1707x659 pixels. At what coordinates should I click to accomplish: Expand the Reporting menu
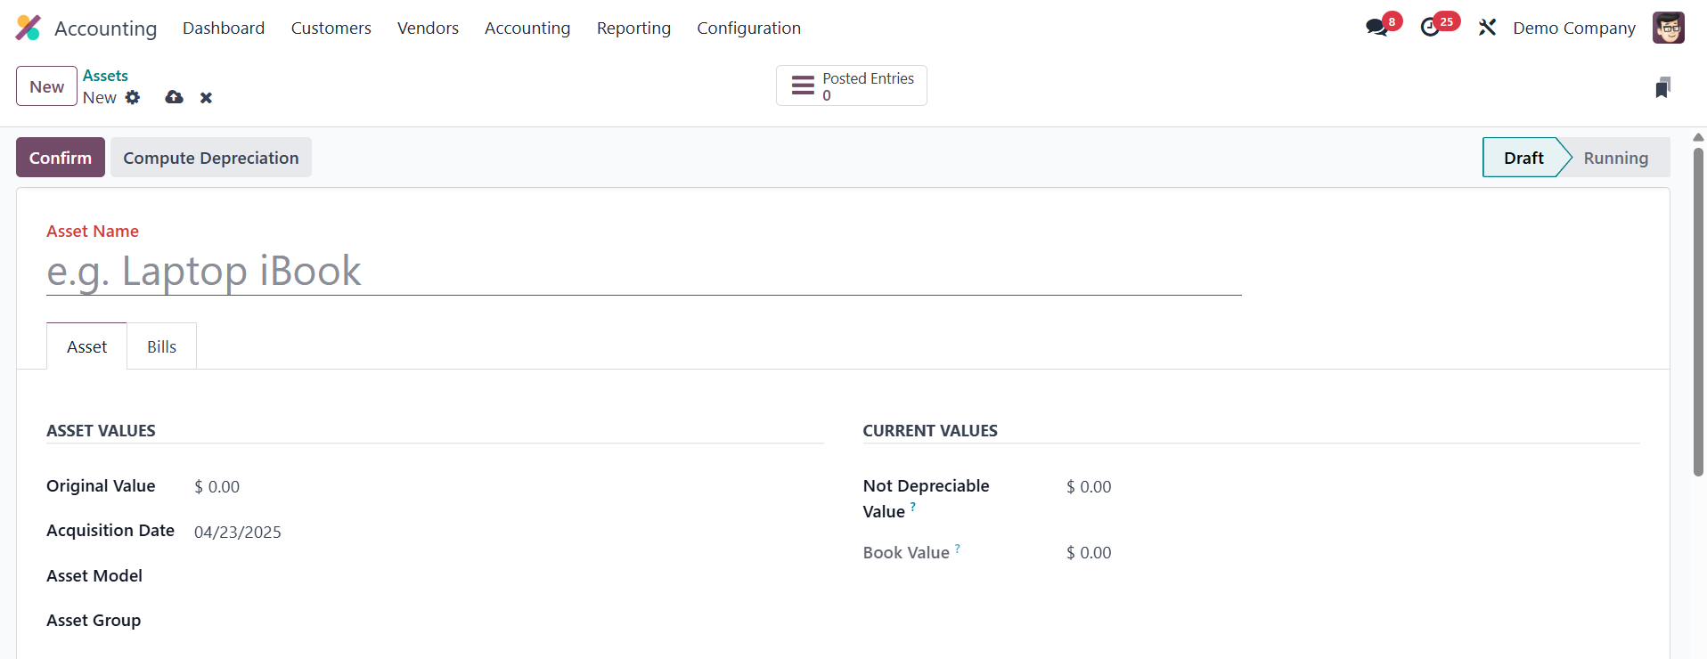633,28
